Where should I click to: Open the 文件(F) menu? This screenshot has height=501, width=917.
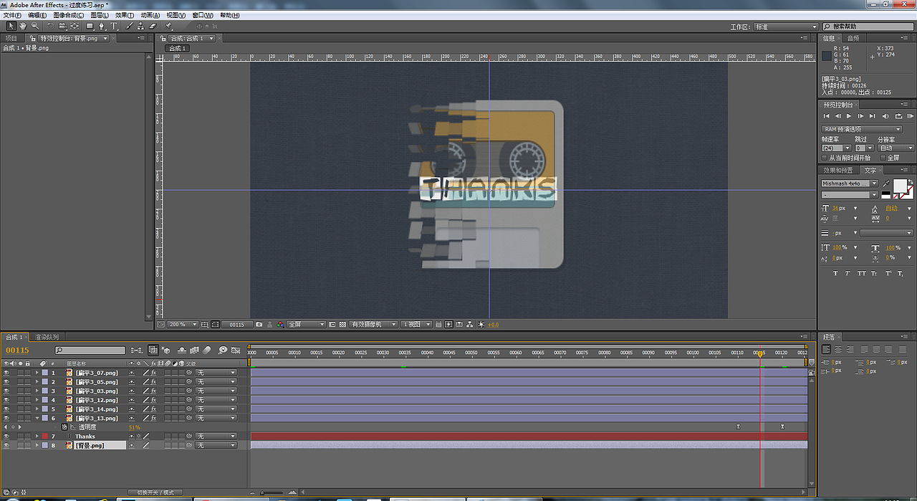click(12, 15)
